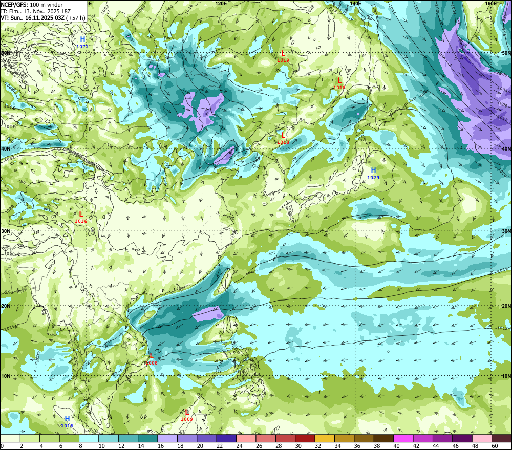Click the 0–2 pale yellow legend swatch
The image size is (512, 450).
pos(10,439)
